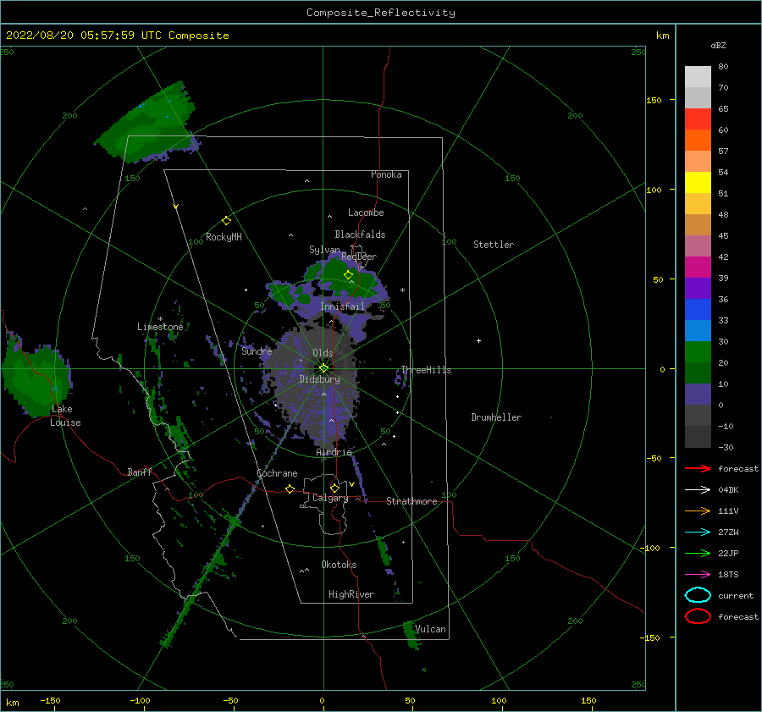762x712 pixels.
Task: Click the Strathmore label
Action: tap(411, 501)
